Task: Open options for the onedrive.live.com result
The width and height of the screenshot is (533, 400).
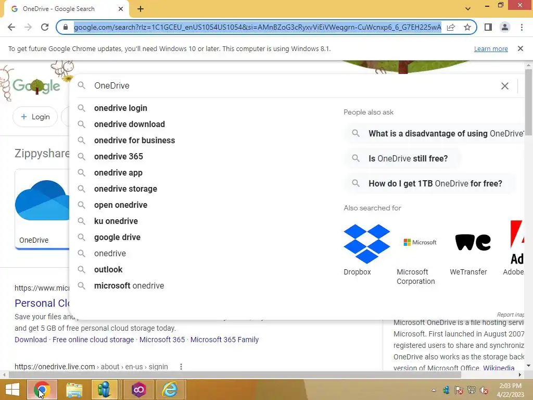Action: [181, 367]
